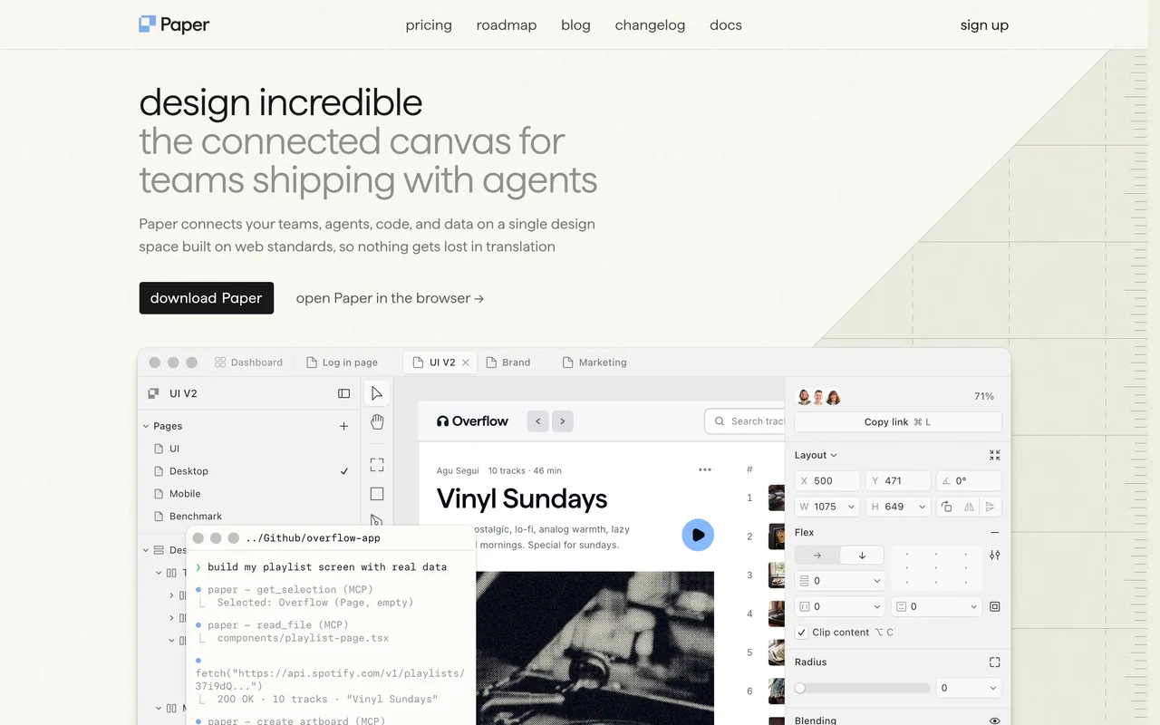
Task: Click the Y position field showing 471
Action: 898,481
